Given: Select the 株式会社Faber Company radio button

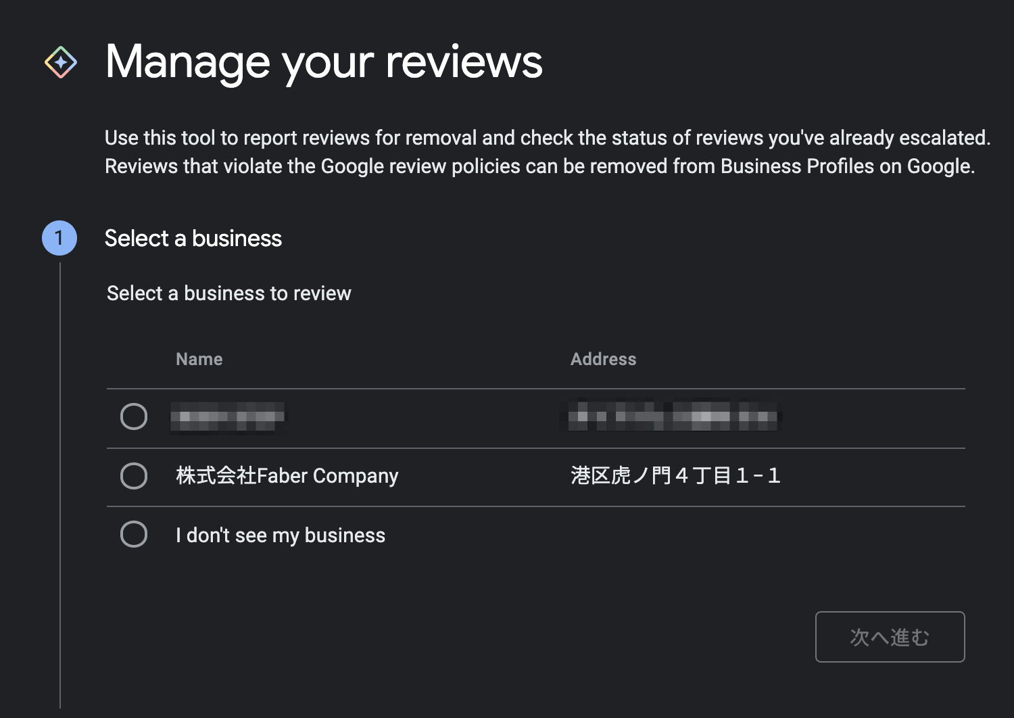Looking at the screenshot, I should [134, 476].
